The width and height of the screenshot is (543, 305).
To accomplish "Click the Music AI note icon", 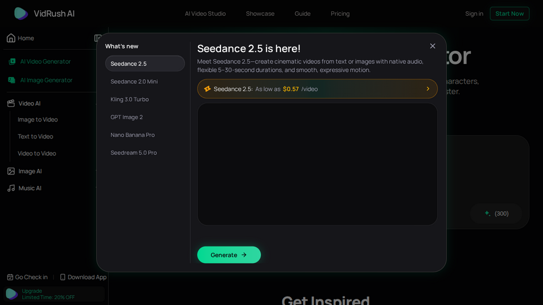I will [x=11, y=188].
